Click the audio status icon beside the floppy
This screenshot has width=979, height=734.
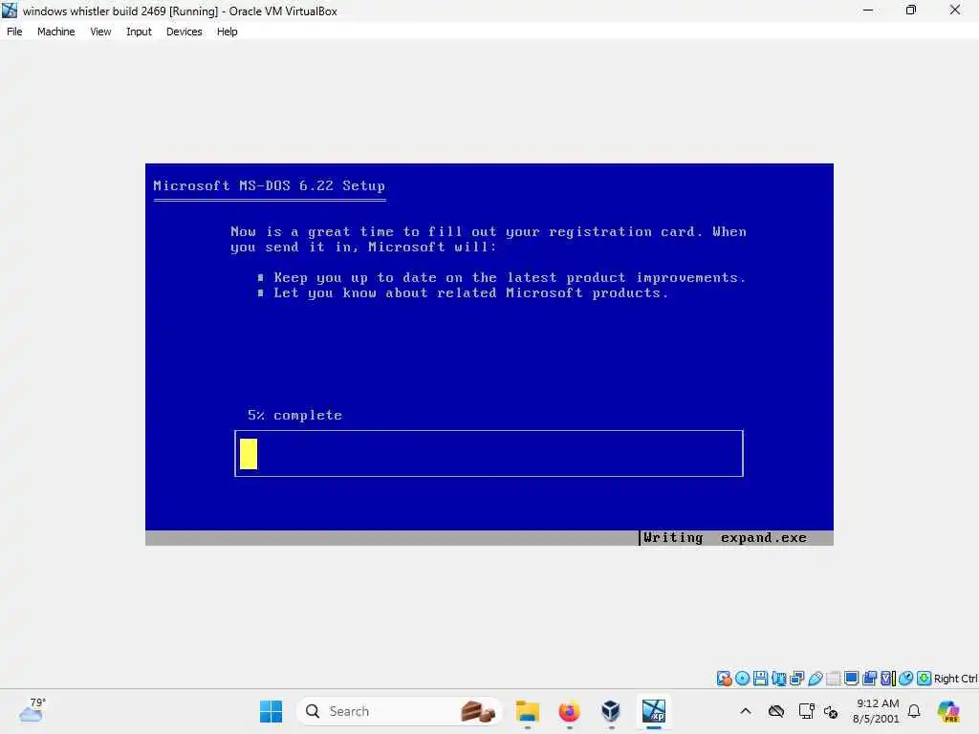coord(778,679)
